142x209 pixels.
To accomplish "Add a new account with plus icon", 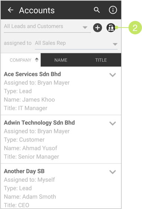I will (x=98, y=28).
